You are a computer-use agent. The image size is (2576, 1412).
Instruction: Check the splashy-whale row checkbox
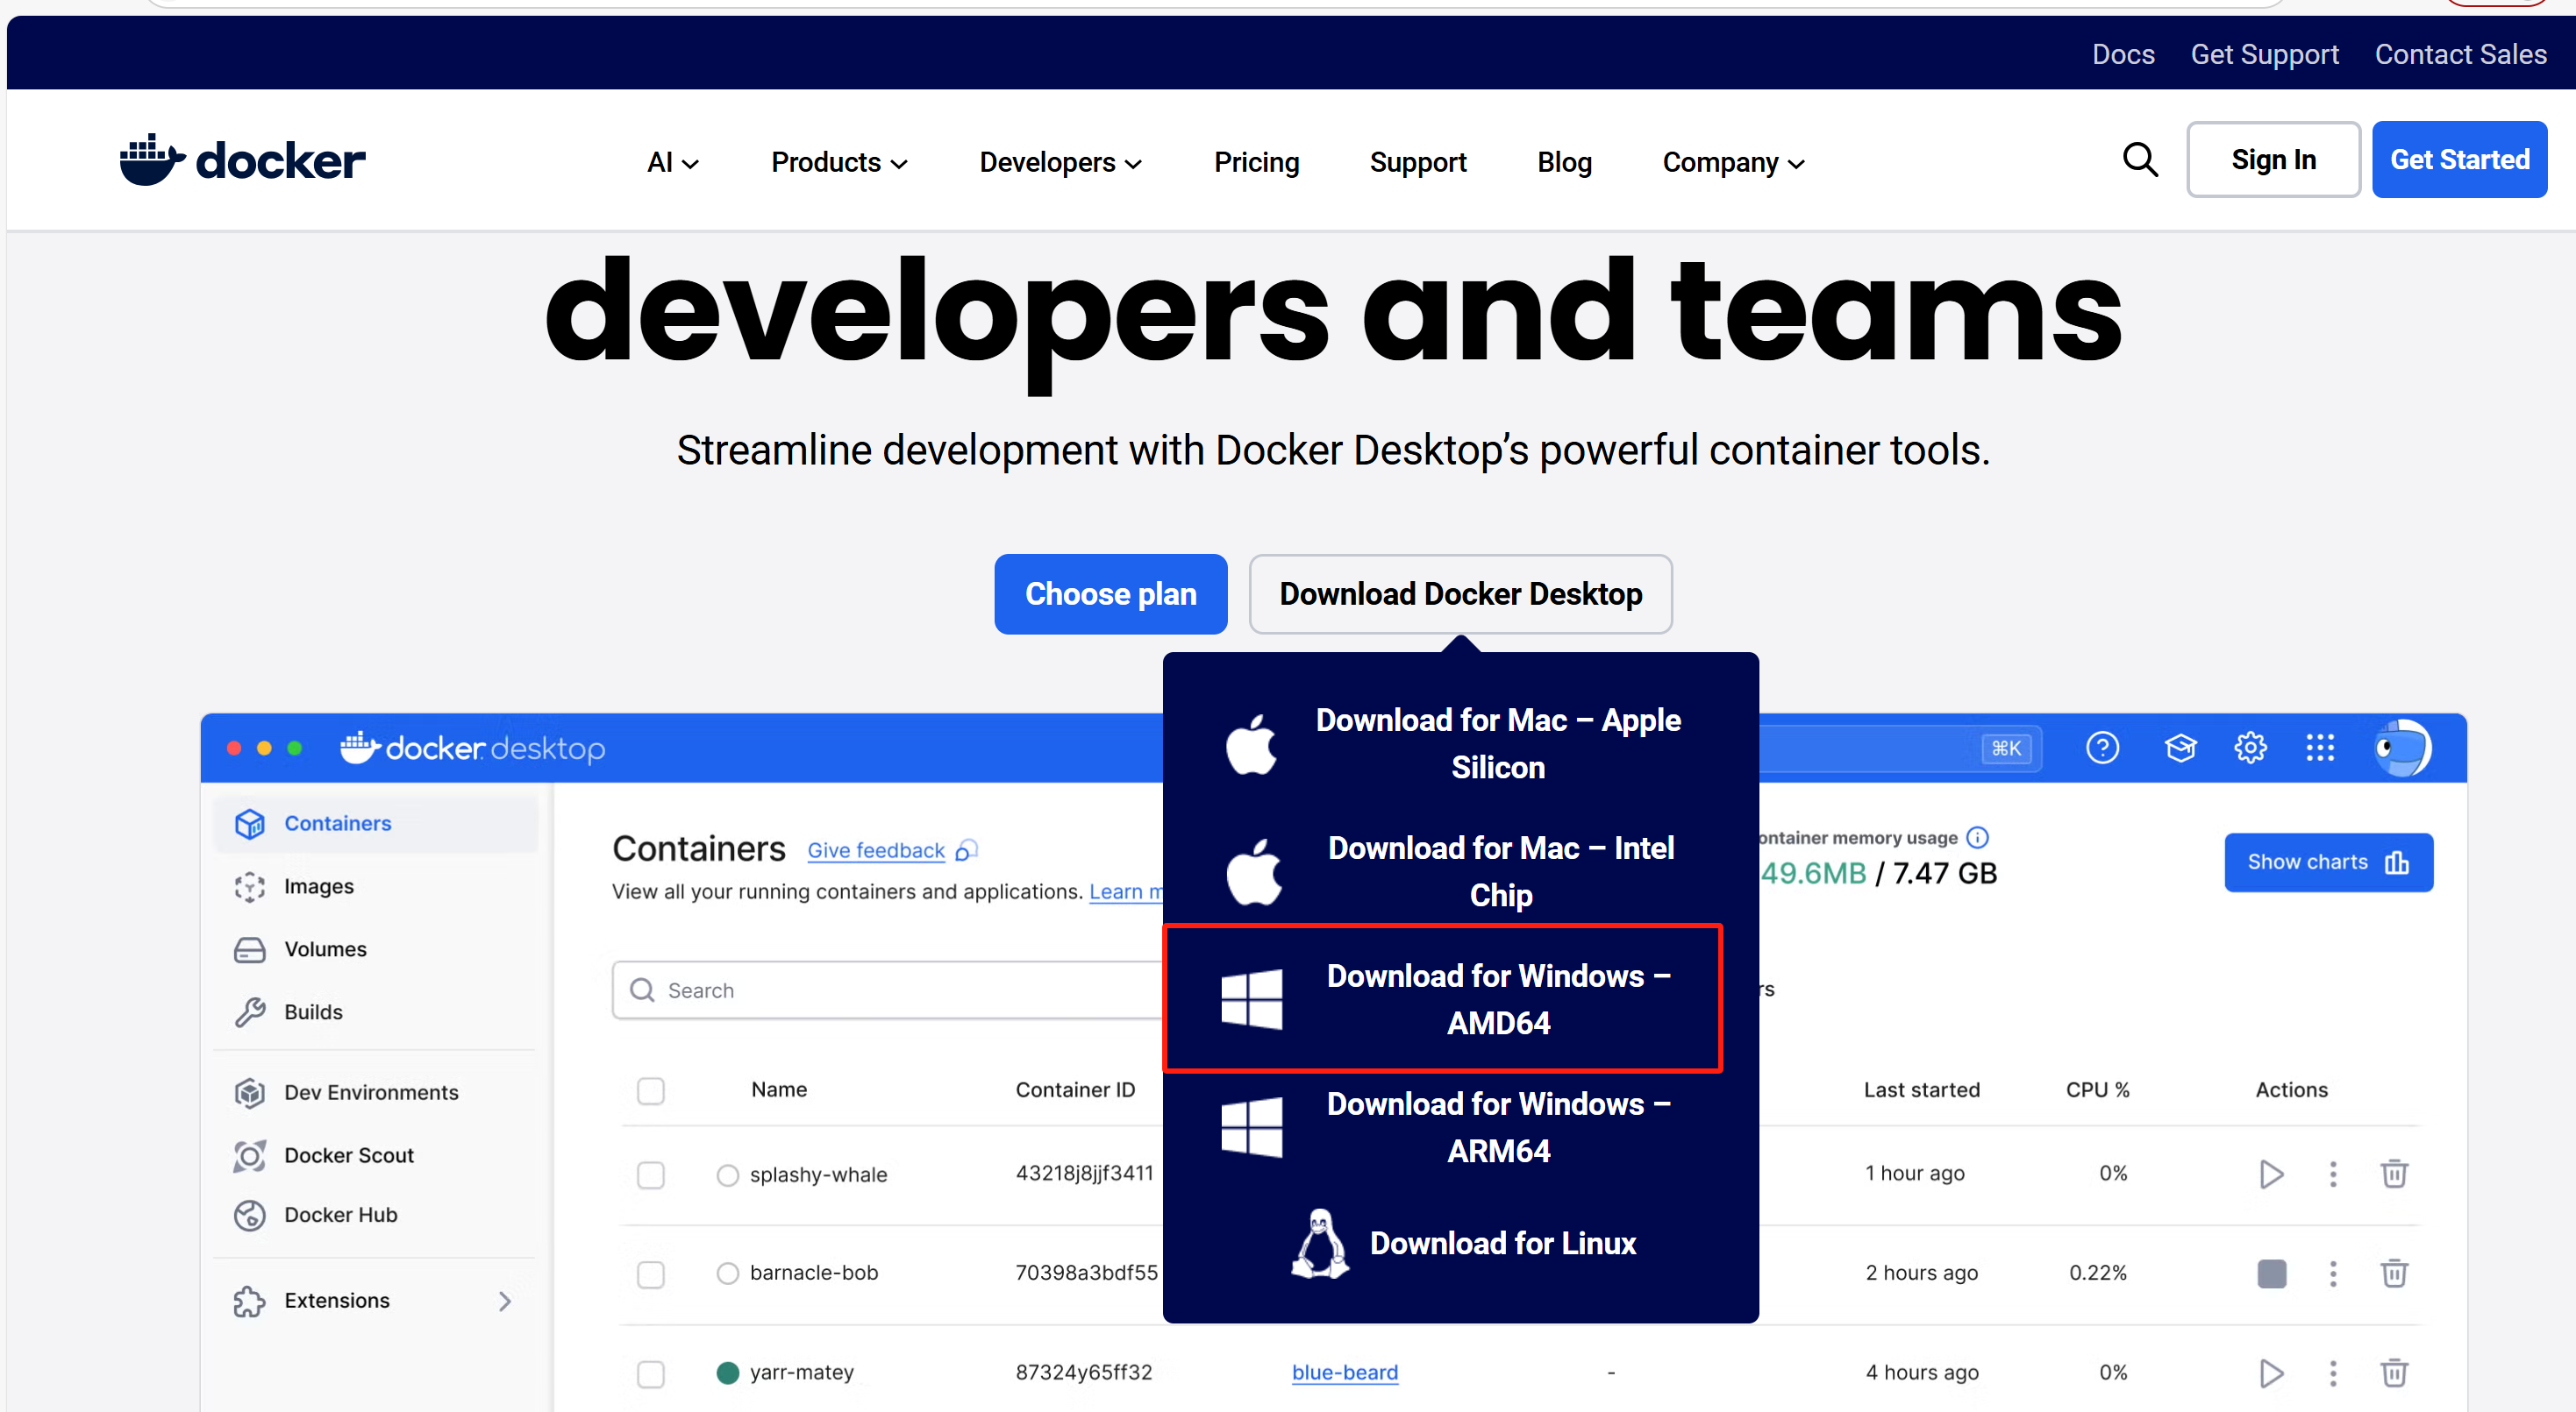(x=651, y=1174)
